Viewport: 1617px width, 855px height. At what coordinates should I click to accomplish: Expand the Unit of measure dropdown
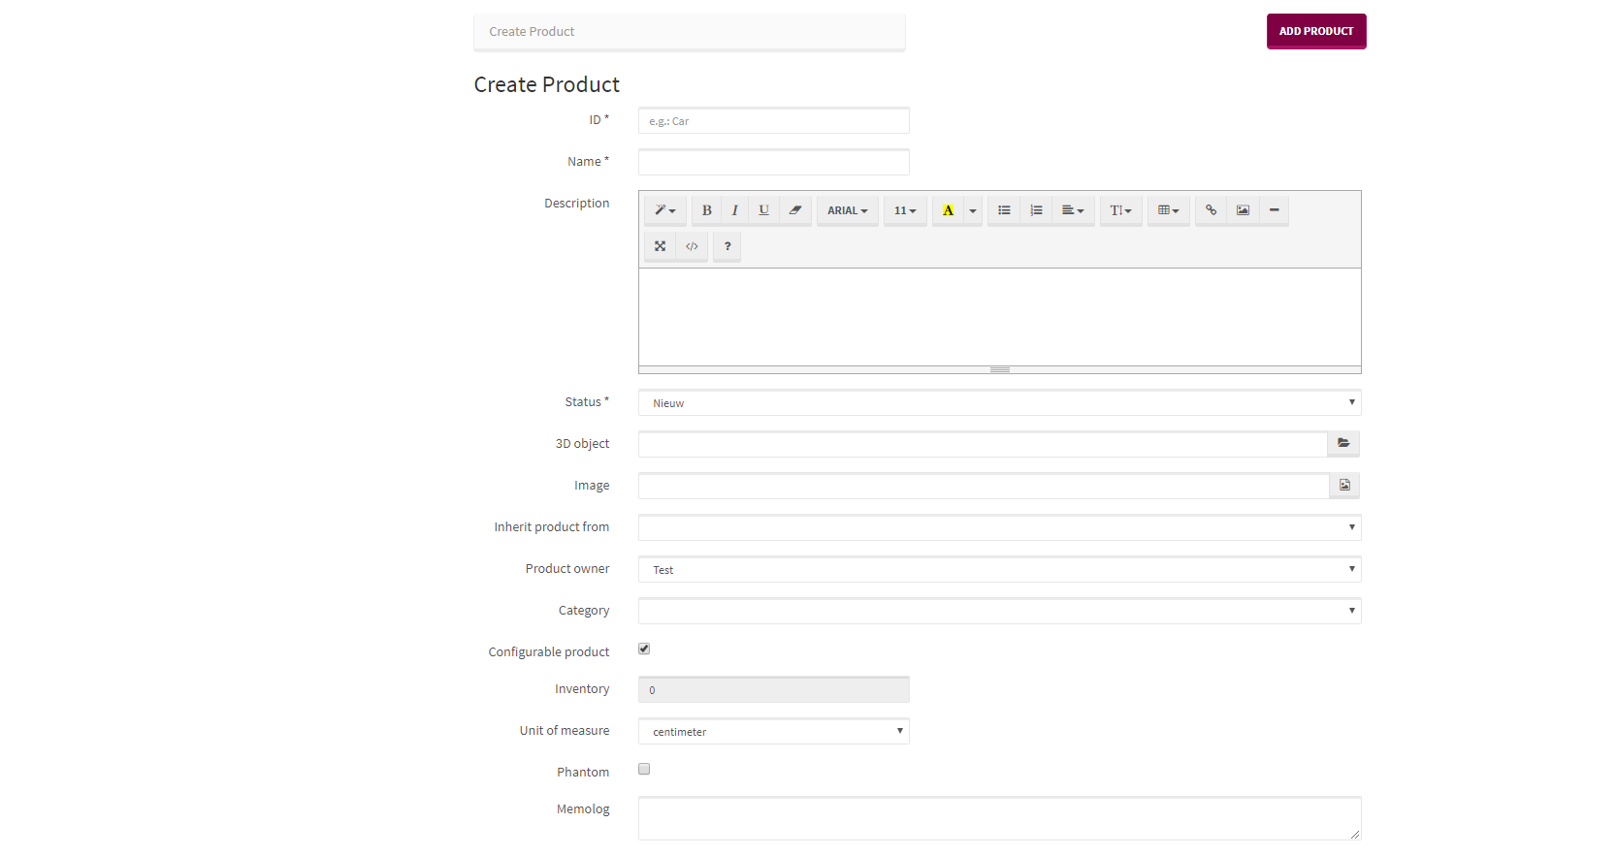coord(773,732)
